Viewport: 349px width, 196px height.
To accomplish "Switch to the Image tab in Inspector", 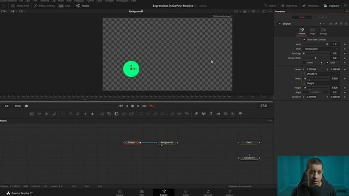I will pos(312,31).
